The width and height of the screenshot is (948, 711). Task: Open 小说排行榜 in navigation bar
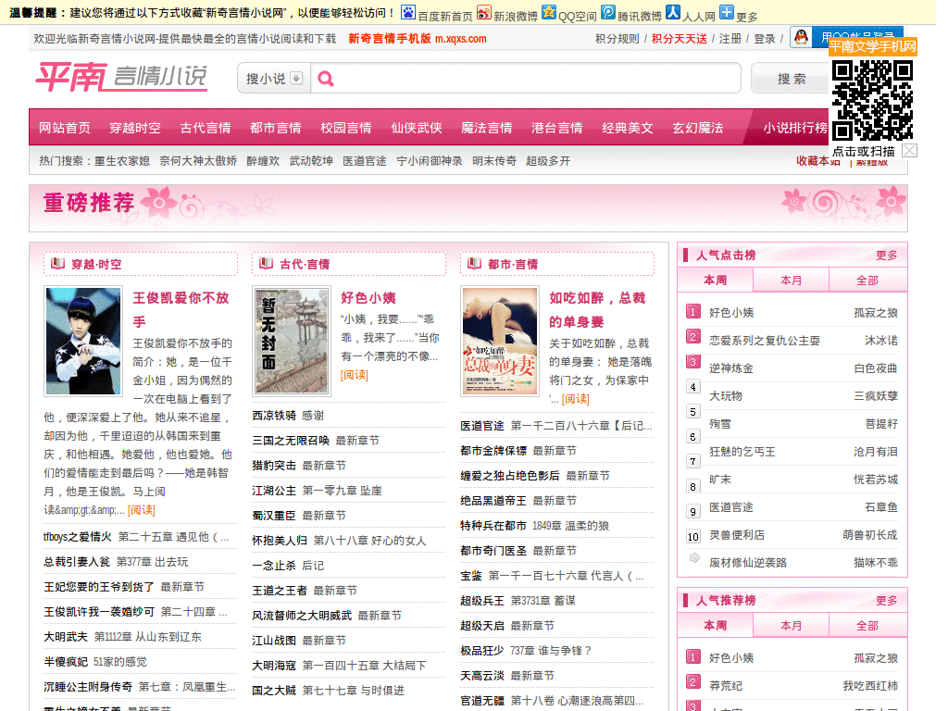[x=795, y=128]
